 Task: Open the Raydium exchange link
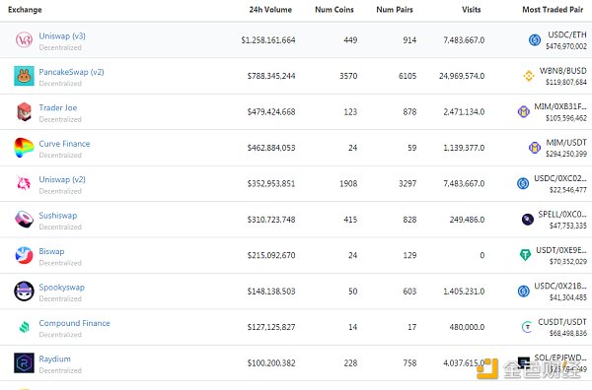tap(54, 358)
